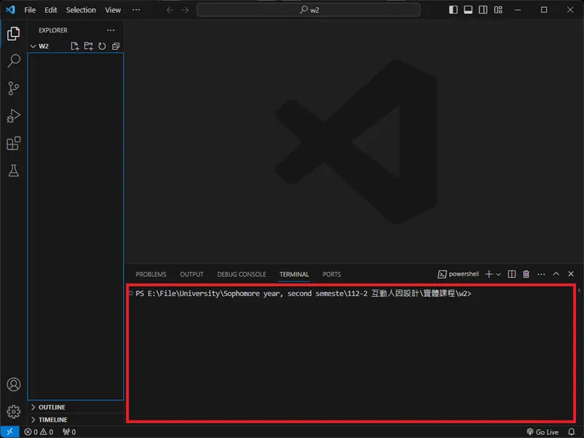Show more menu bar items

[x=137, y=10]
